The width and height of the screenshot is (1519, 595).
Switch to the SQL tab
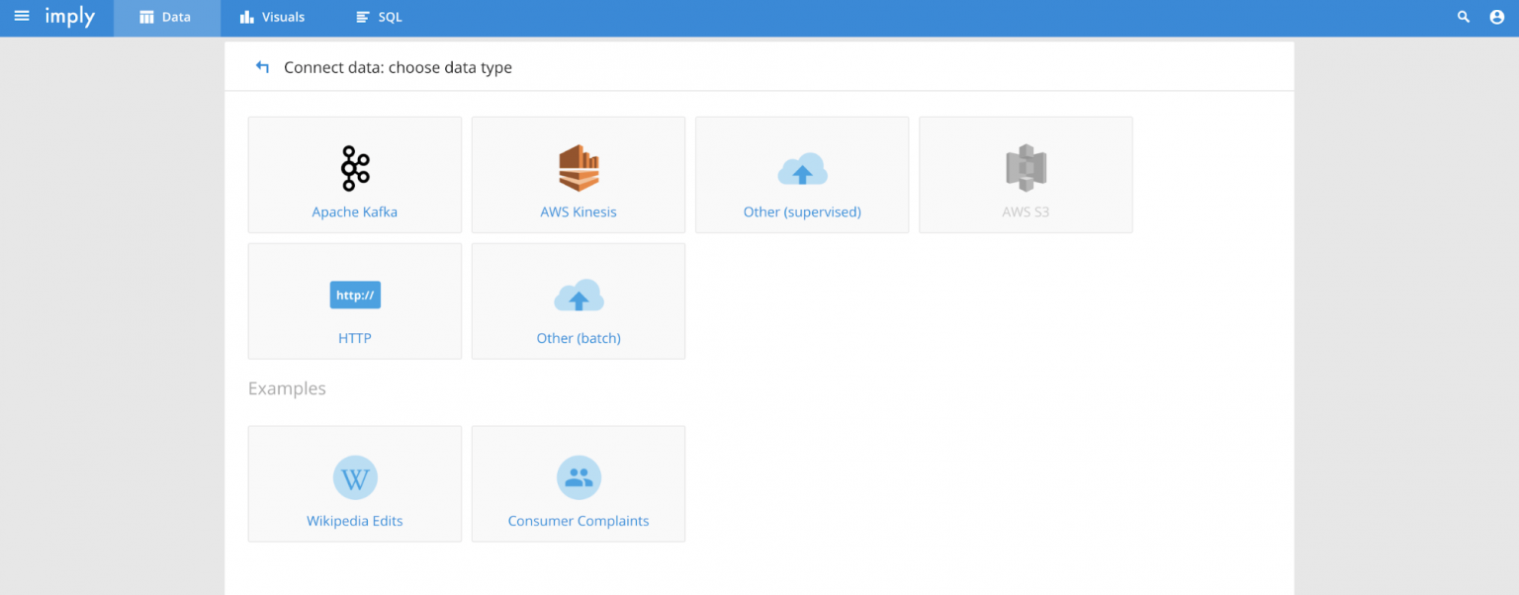click(379, 17)
